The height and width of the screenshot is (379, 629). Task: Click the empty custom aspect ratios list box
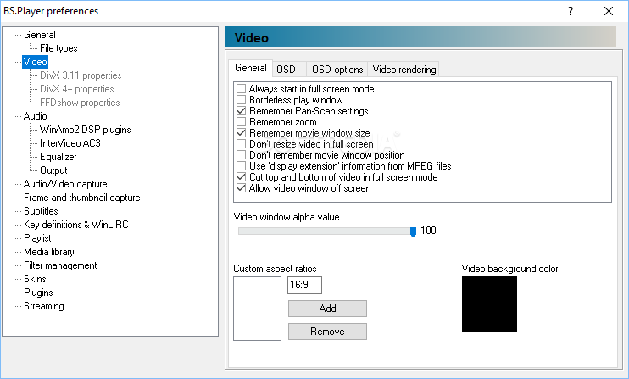pos(257,309)
